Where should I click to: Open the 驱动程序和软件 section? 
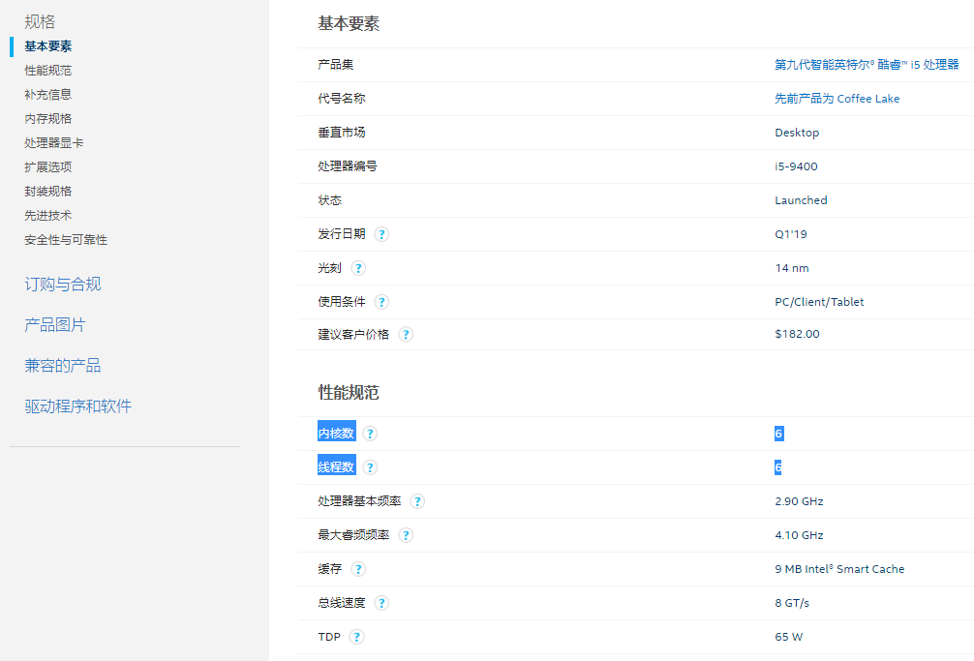point(78,406)
